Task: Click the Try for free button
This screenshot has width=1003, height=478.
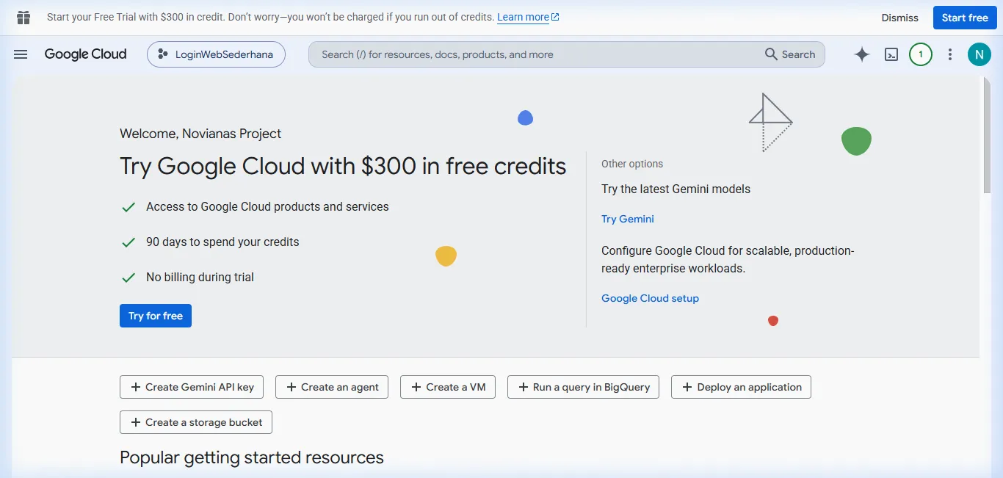Action: click(x=156, y=316)
